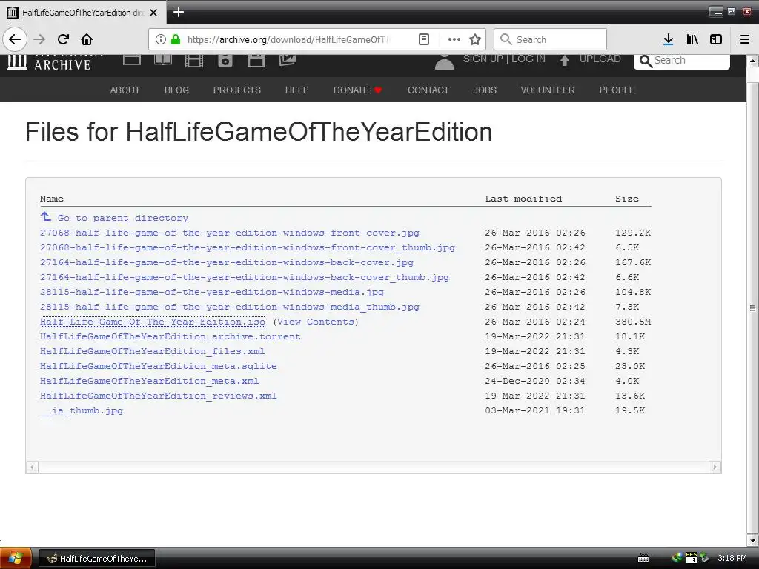
Task: Open the DONATE menu item
Action: (x=358, y=90)
